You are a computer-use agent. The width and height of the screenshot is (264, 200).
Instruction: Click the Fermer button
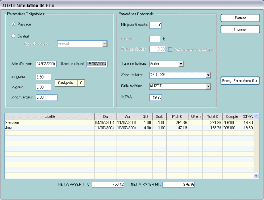(x=240, y=18)
